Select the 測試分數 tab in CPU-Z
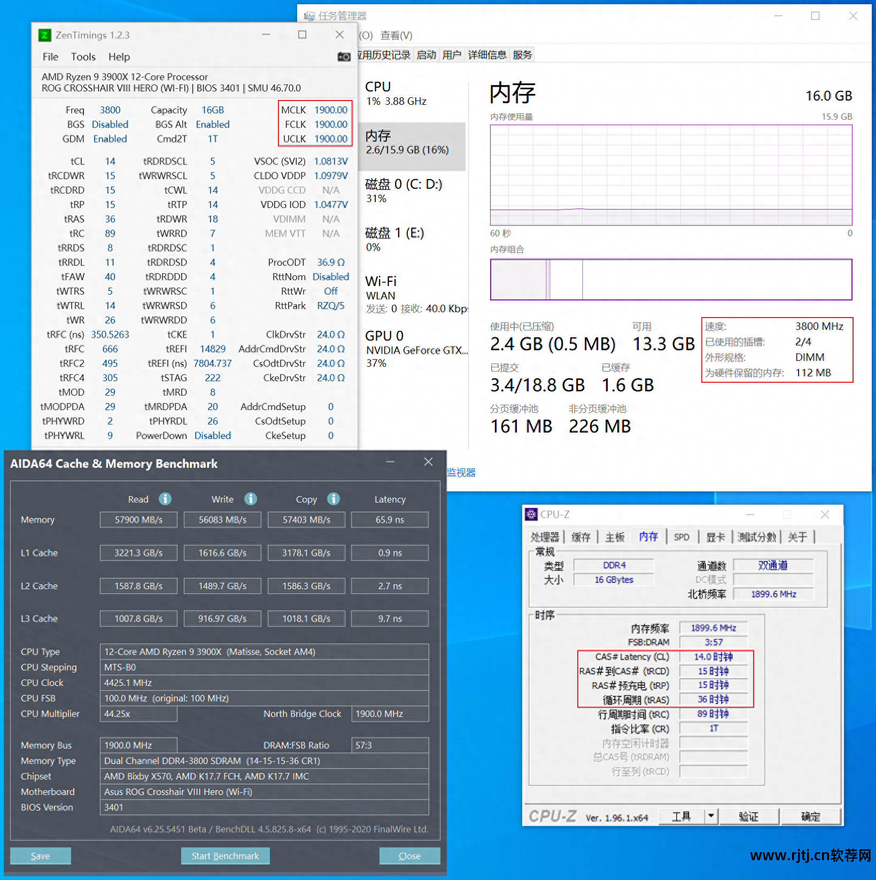 [x=756, y=537]
